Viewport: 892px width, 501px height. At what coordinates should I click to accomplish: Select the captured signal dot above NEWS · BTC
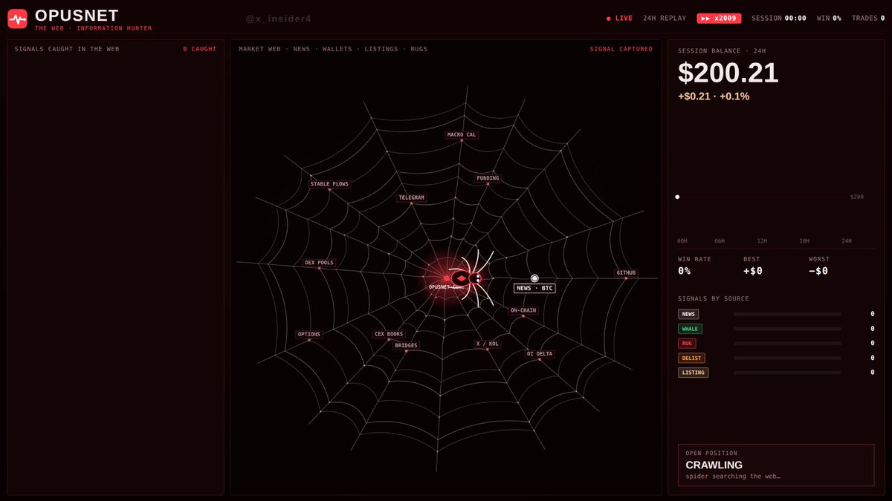point(534,278)
